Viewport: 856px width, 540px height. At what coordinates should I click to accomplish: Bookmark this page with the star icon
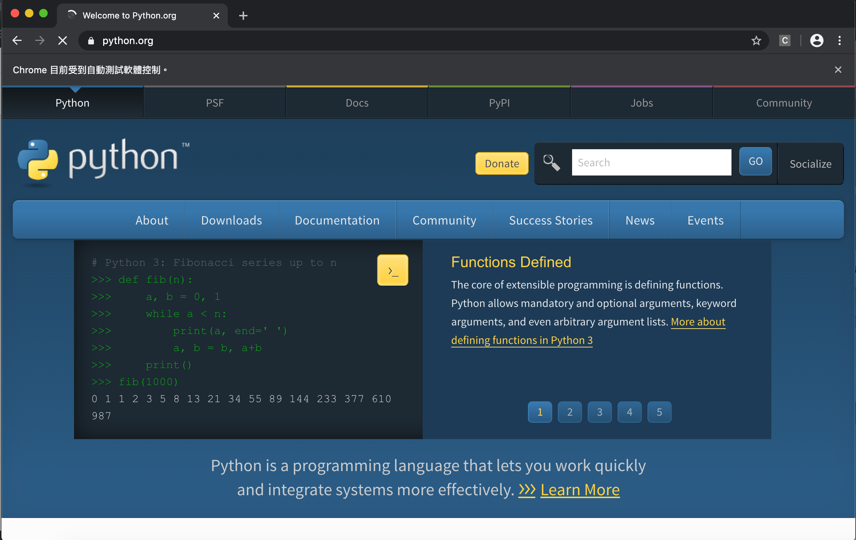(x=756, y=40)
